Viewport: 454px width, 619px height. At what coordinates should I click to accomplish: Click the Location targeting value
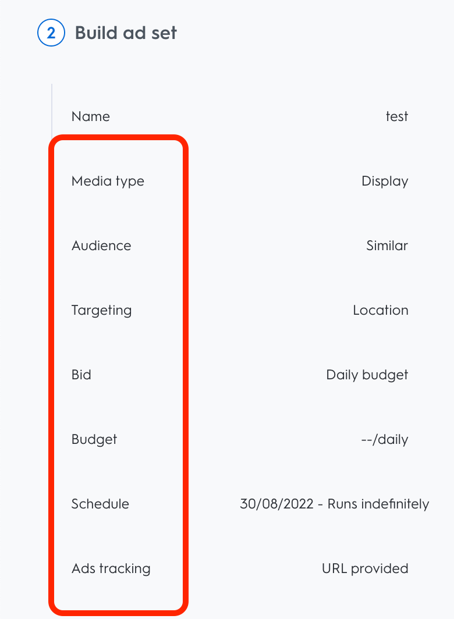pyautogui.click(x=380, y=310)
